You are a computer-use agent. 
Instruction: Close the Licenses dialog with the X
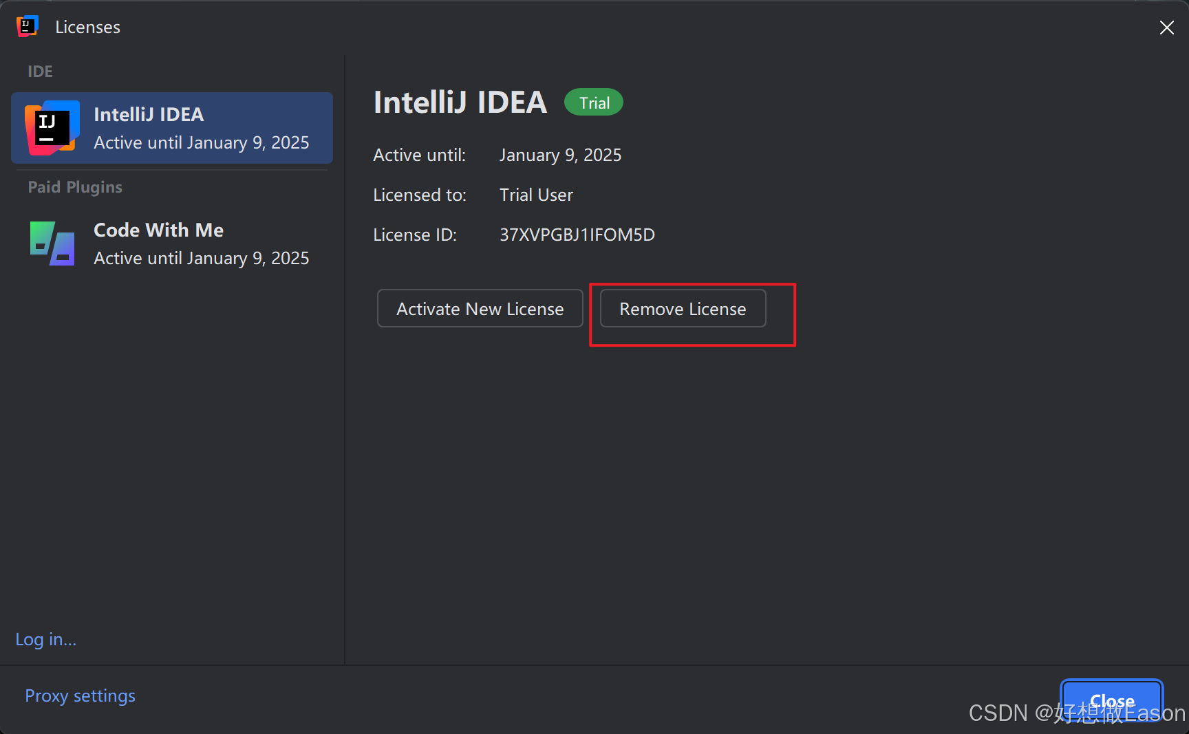[1166, 28]
